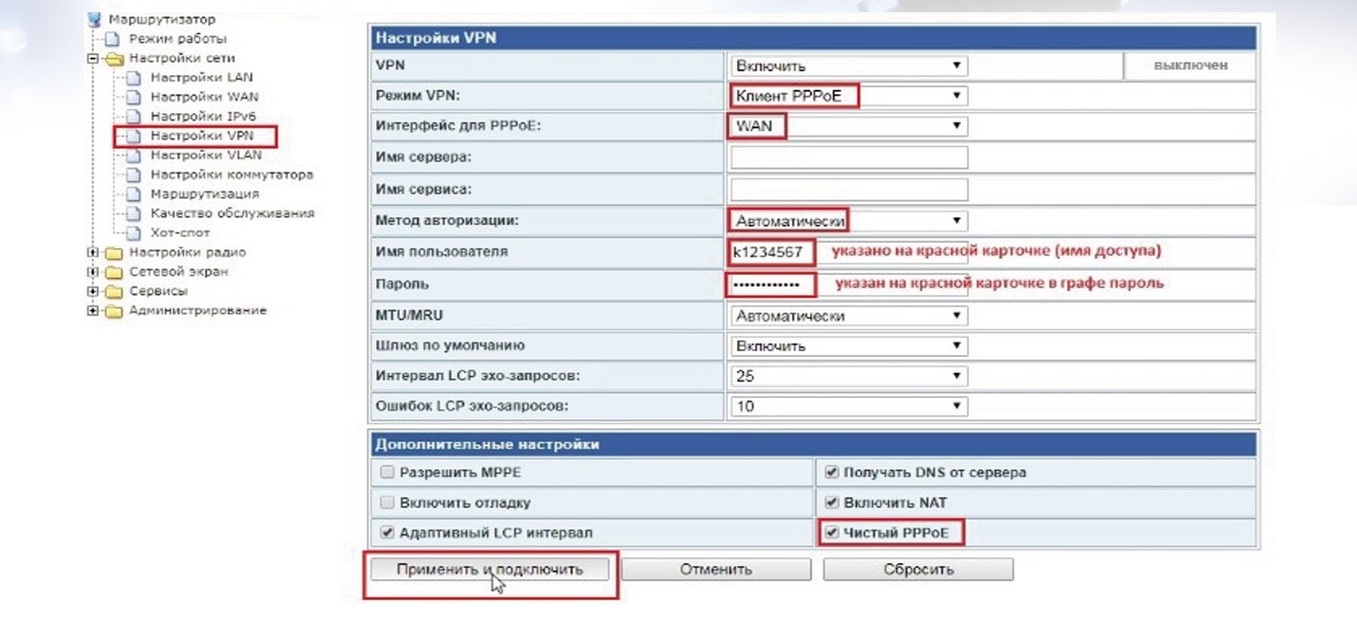Click the page icon beside Режим работы
Viewport: 1357px width, 618px height.
112,39
